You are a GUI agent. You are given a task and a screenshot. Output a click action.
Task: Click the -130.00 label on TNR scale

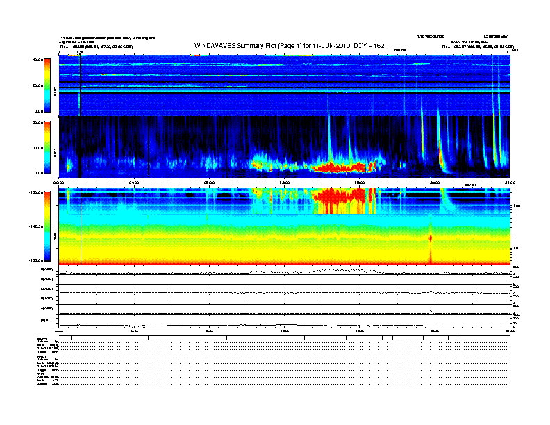tap(36, 192)
